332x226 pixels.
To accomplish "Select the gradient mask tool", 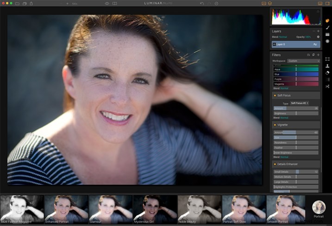I will (327, 34).
